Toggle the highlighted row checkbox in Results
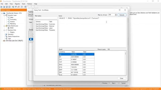 coord(31,39)
